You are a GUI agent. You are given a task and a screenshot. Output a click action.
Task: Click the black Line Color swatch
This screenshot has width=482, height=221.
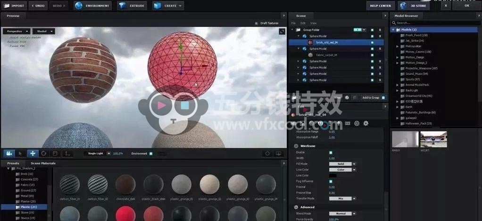(x=332, y=176)
